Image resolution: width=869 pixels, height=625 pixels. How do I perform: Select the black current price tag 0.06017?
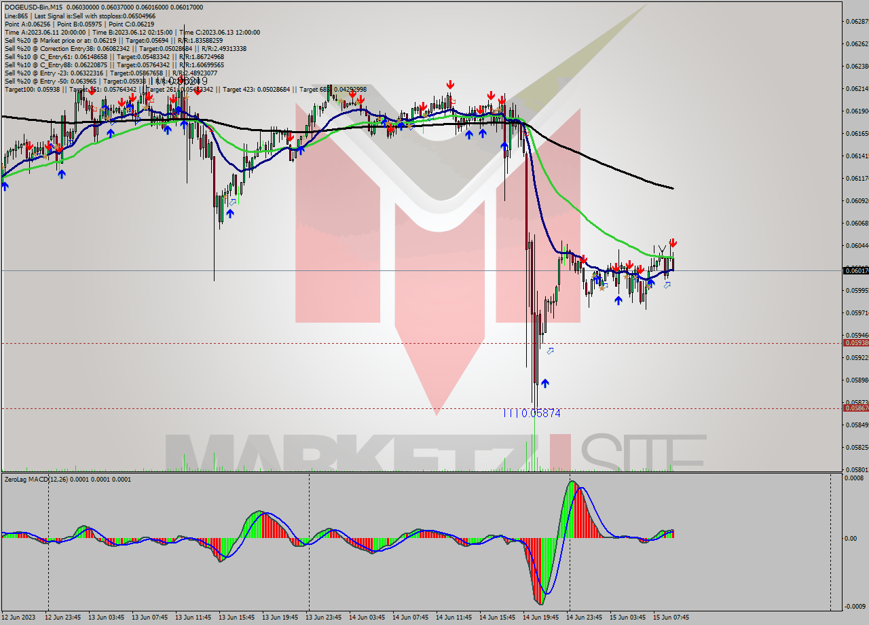[x=855, y=270]
